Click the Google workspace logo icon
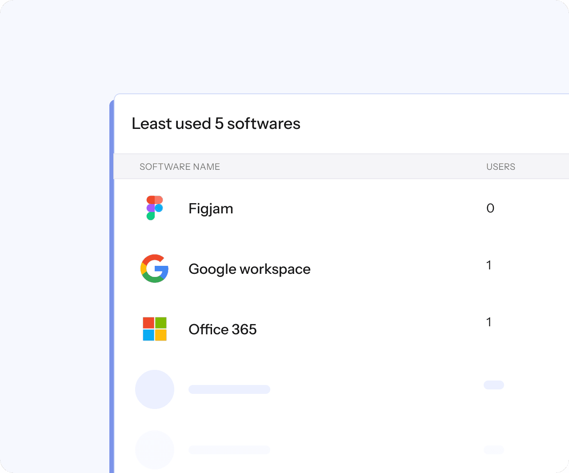 (155, 269)
